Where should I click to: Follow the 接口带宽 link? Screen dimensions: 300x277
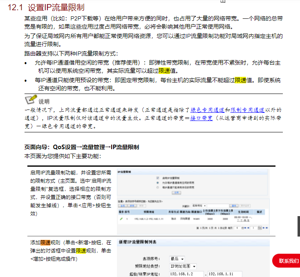coord(201,118)
